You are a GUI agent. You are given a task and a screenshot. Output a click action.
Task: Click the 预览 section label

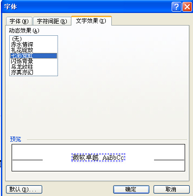[15, 139]
